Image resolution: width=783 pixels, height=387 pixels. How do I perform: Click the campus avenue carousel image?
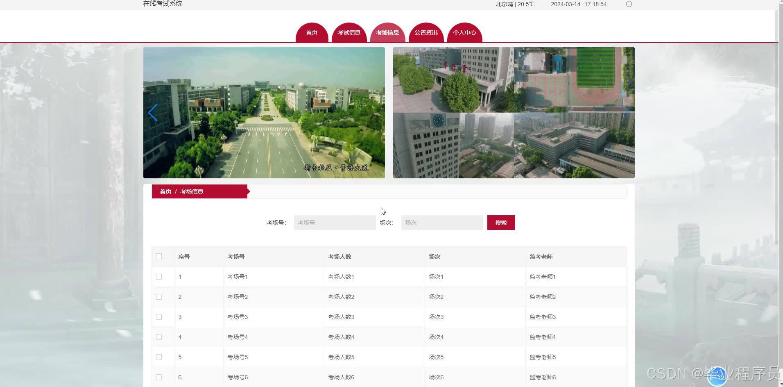click(264, 113)
